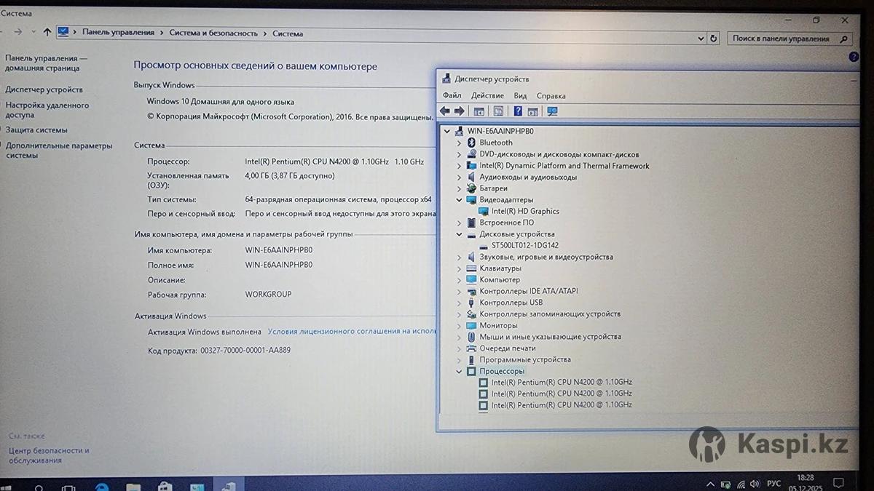Click the Help question mark toolbar icon
Image resolution: width=874 pixels, height=491 pixels.
[x=517, y=111]
